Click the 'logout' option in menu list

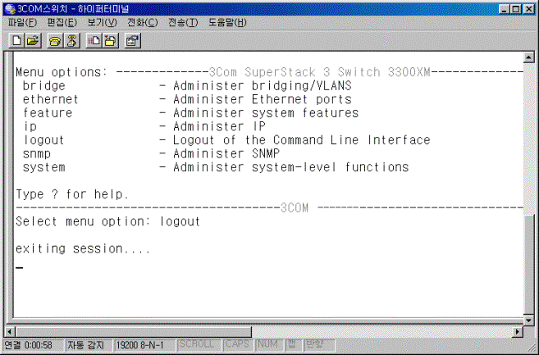tap(43, 140)
